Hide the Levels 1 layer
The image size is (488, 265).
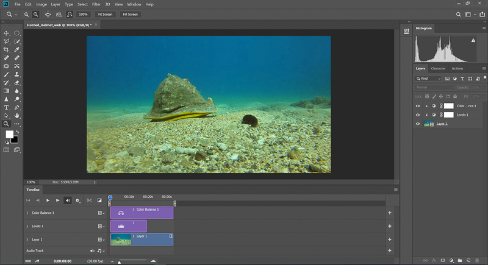coord(418,115)
